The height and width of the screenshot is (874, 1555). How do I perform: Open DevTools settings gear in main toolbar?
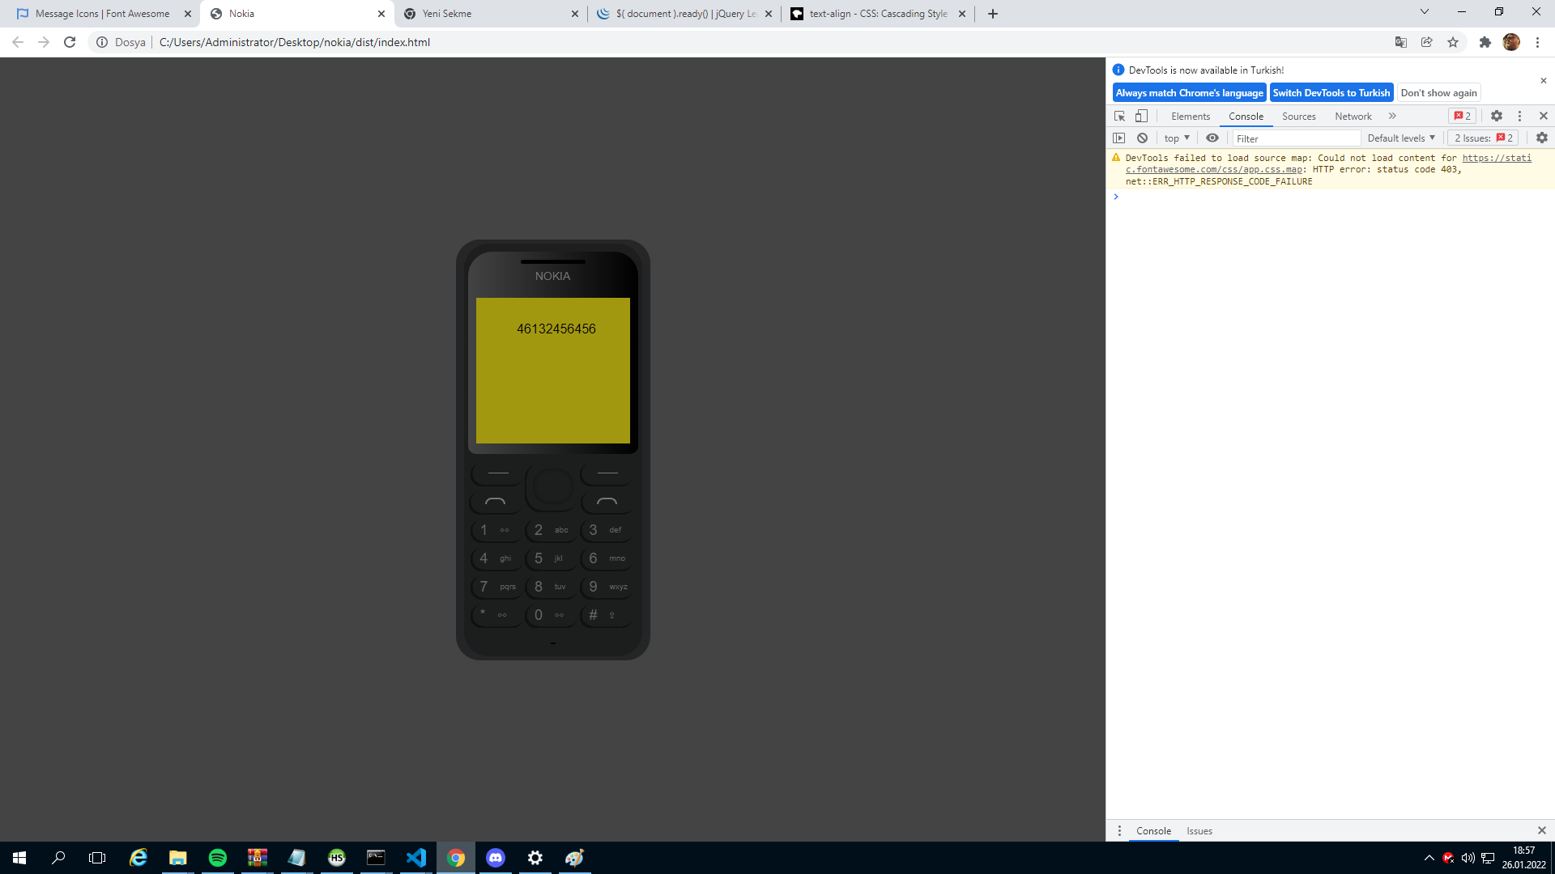click(1497, 117)
